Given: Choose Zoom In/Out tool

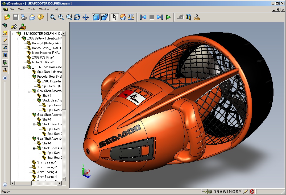Looking at the screenshot, I should coord(69,17).
